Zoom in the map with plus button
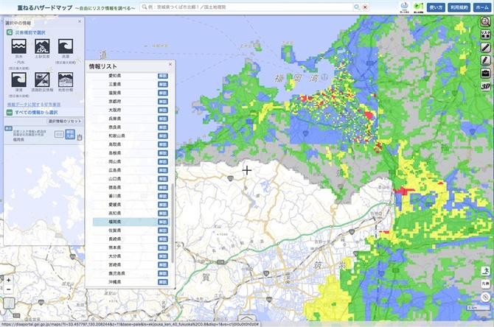Image resolution: width=494 pixels, height=327 pixels. [8, 280]
